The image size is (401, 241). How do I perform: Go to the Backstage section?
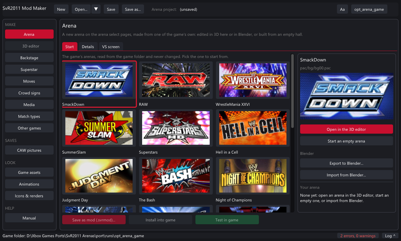pyautogui.click(x=29, y=58)
